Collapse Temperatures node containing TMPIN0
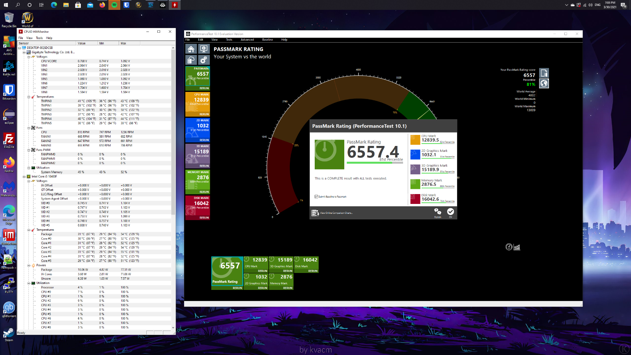631x355 pixels. click(29, 97)
